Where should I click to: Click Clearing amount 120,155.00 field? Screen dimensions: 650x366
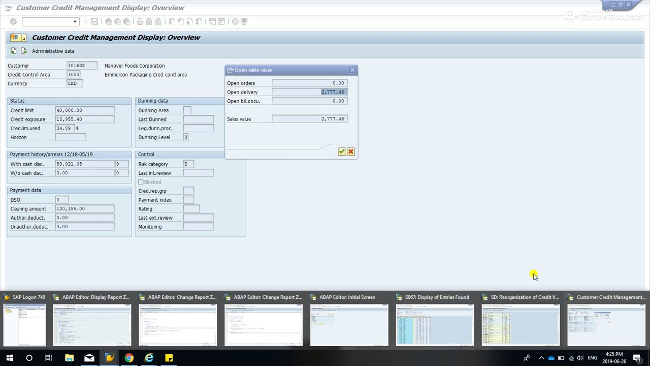pos(84,208)
